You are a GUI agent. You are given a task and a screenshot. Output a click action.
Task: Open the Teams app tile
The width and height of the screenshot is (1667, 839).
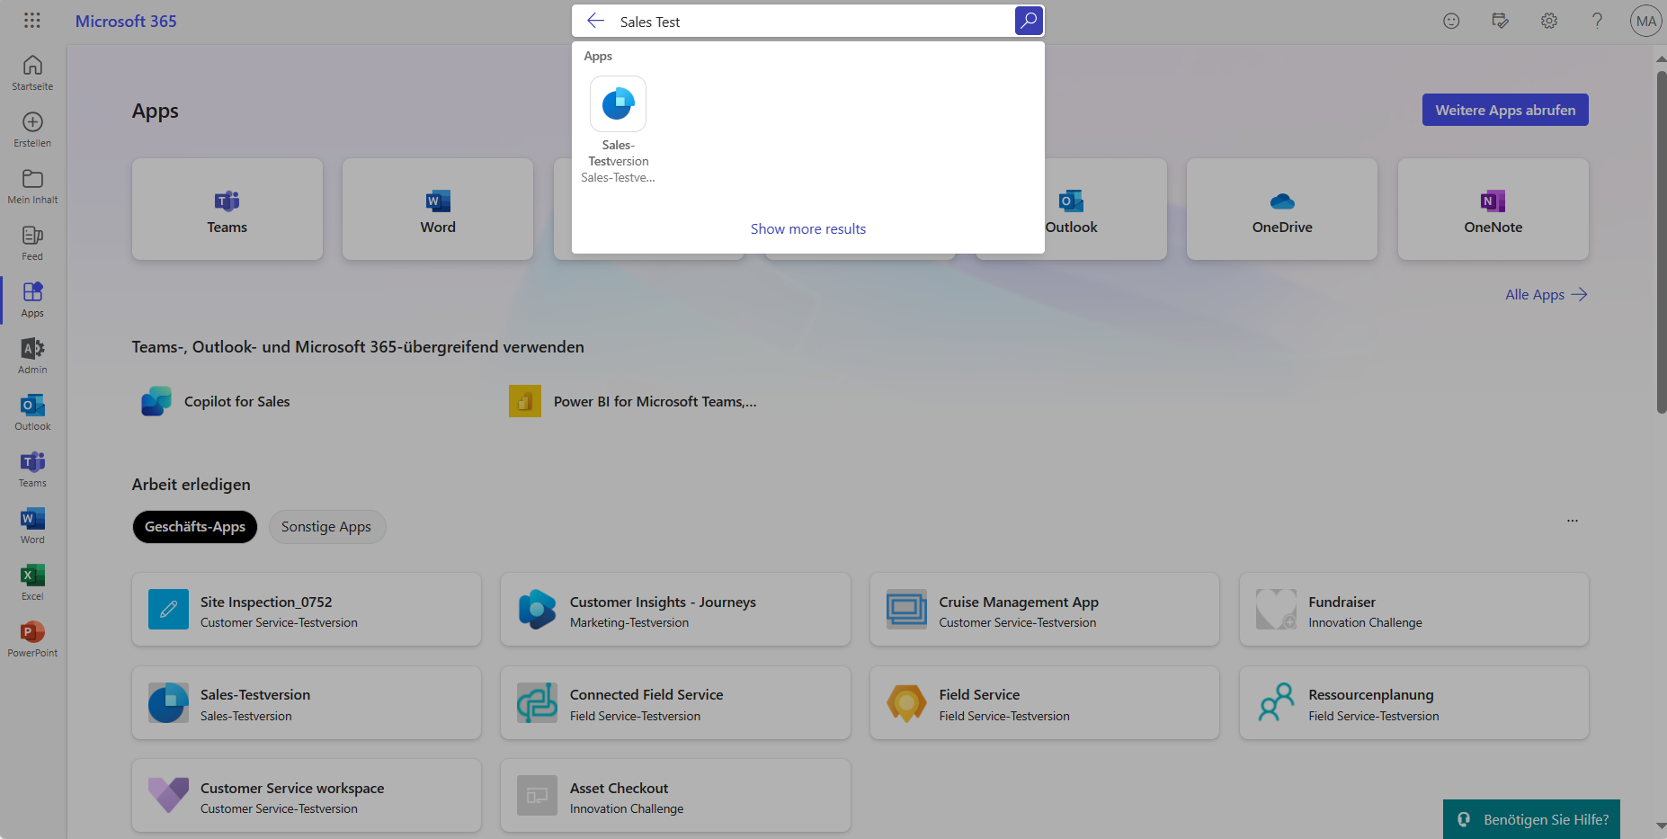click(x=227, y=210)
